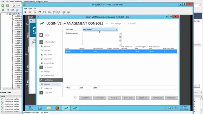Click the lower round button beside Workload mashup
The height and width of the screenshot is (114, 203).
coord(120,41)
